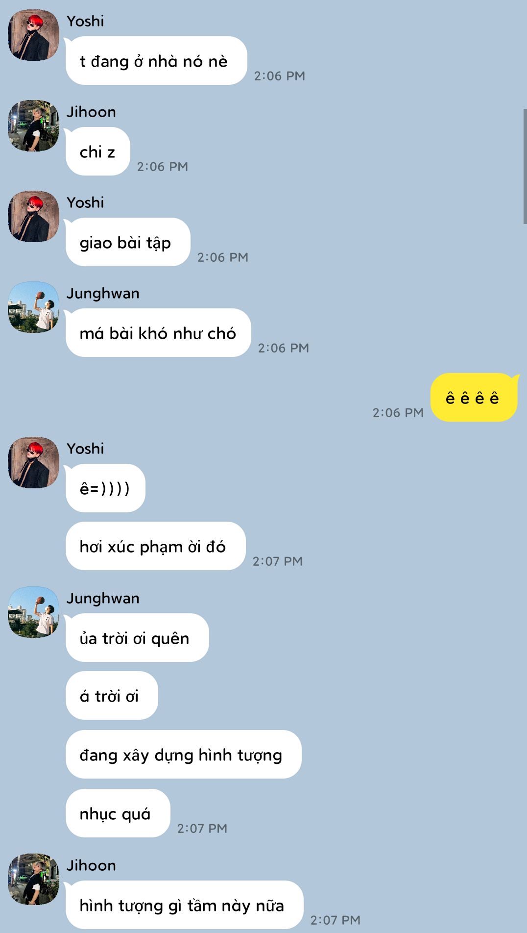Screen dimensions: 527x933
Task: Tap the 'nhục quá' message bubble
Action: [118, 813]
